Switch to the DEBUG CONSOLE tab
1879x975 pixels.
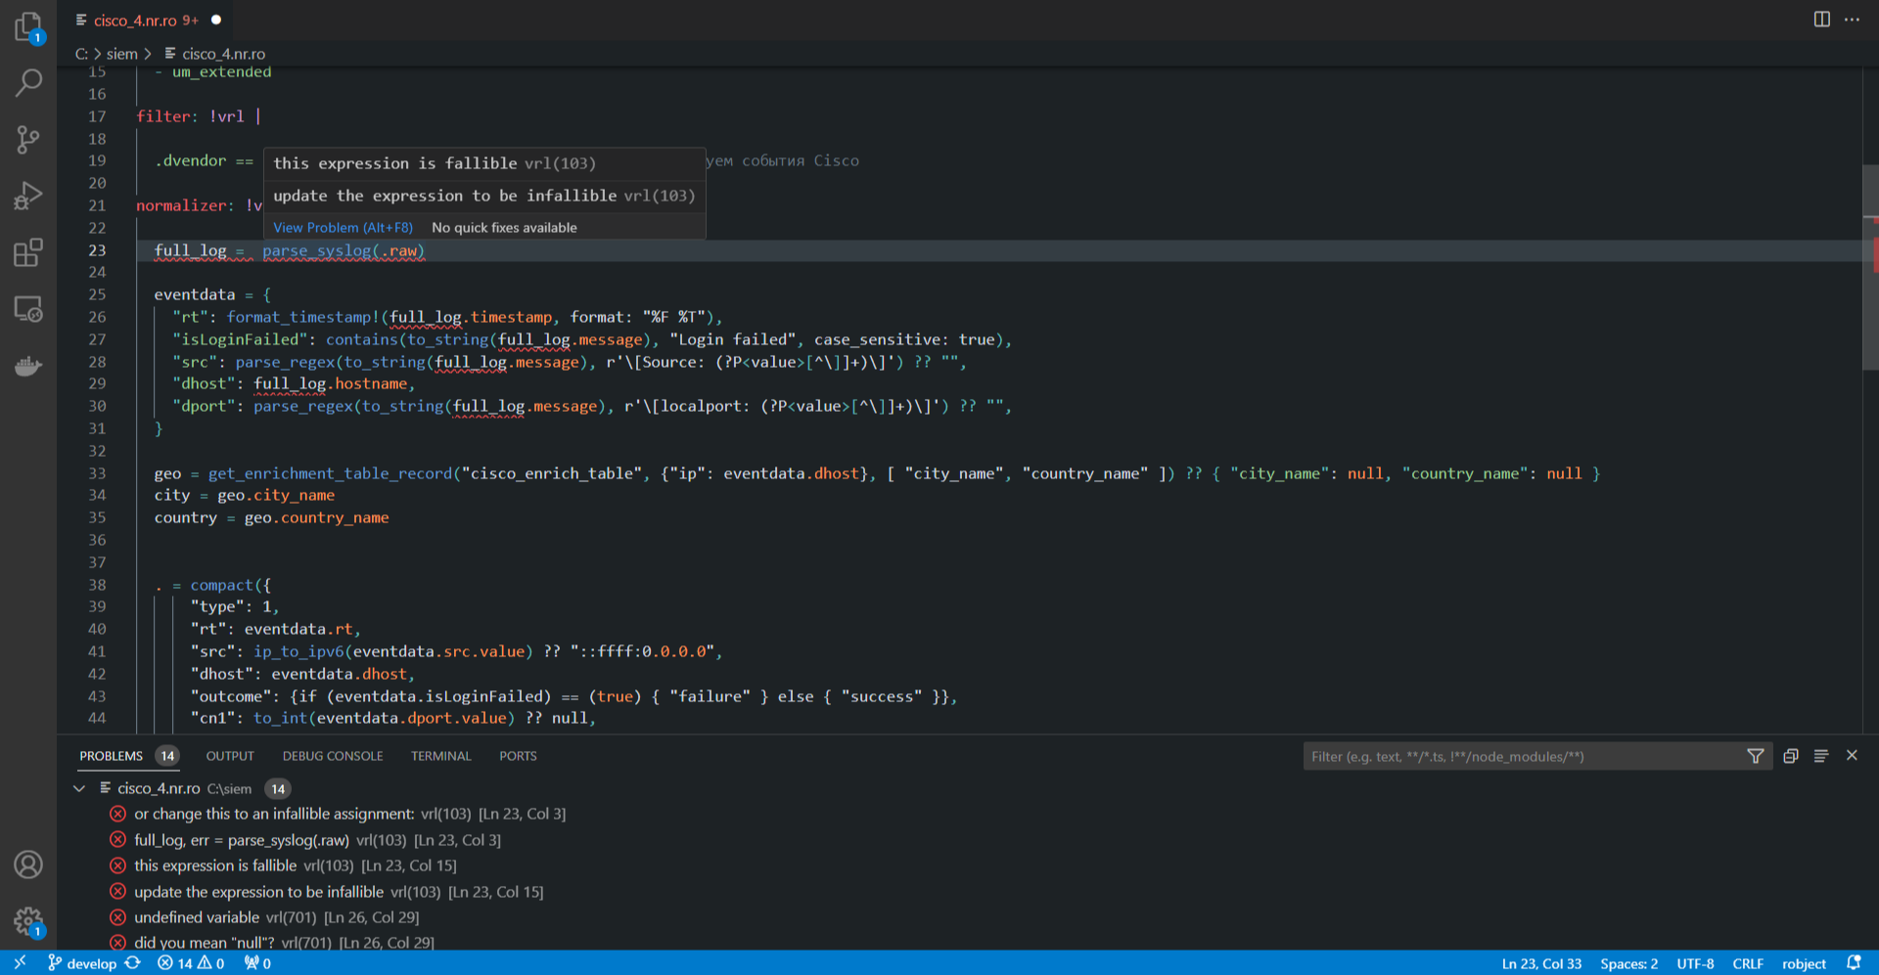(333, 756)
